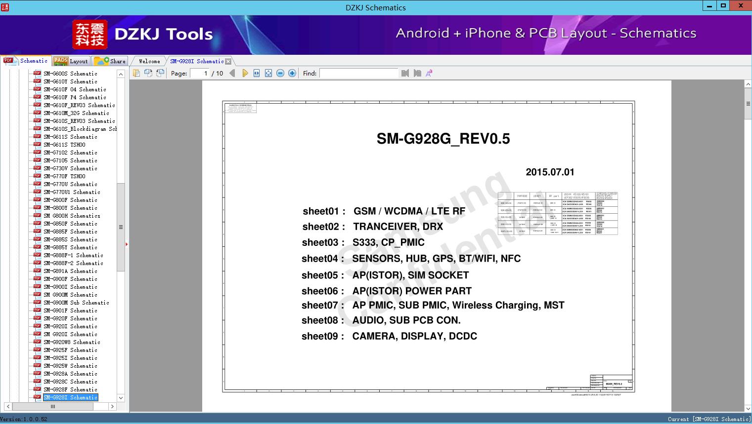This screenshot has height=424, width=752.
Task: Click document viewer scroll up arrow
Action: click(x=748, y=84)
